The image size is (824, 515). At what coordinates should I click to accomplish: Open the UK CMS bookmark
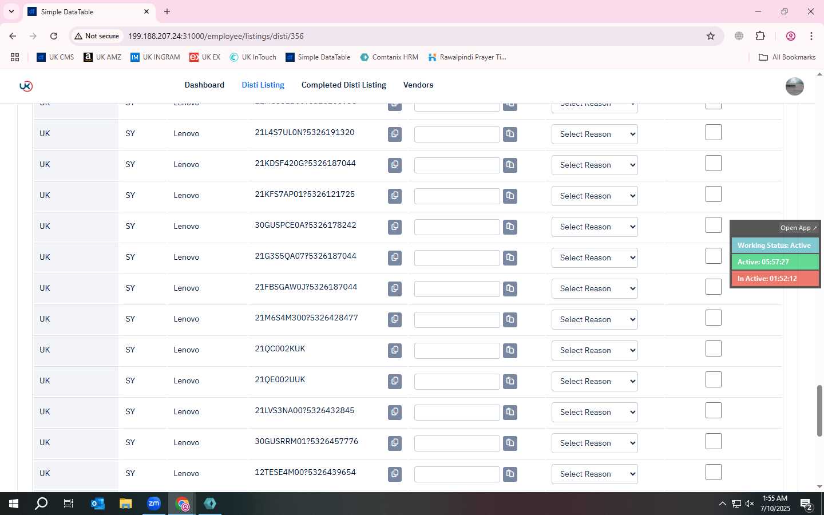(x=56, y=57)
